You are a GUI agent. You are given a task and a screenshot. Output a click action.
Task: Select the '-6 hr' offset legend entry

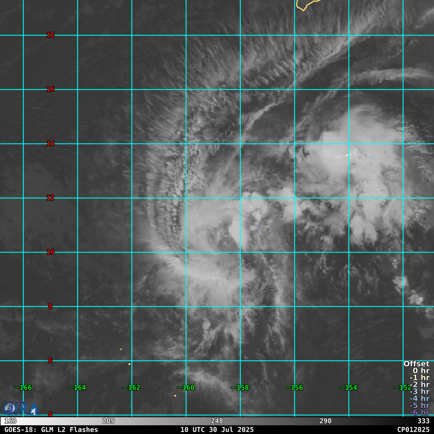[419, 412]
